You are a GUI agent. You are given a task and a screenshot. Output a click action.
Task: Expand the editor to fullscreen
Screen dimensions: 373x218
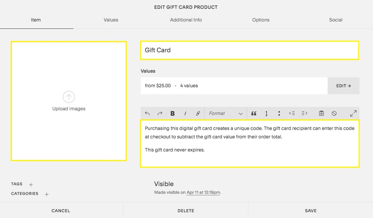(x=353, y=113)
